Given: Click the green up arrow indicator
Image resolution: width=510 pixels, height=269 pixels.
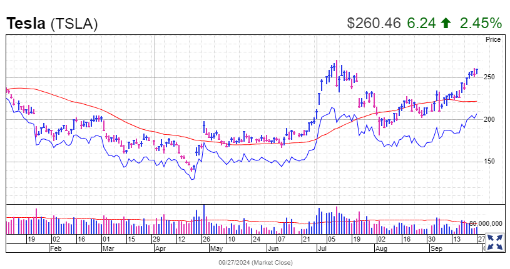Looking at the screenshot, I should pos(446,22).
